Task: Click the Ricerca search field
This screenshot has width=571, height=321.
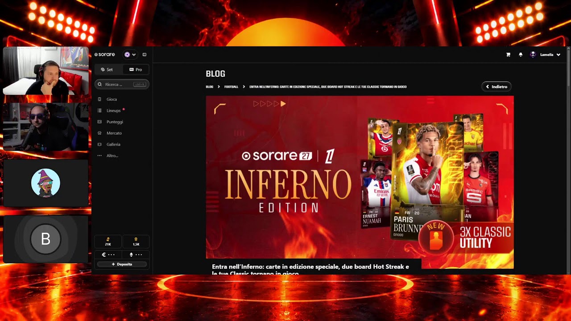Action: (x=122, y=84)
